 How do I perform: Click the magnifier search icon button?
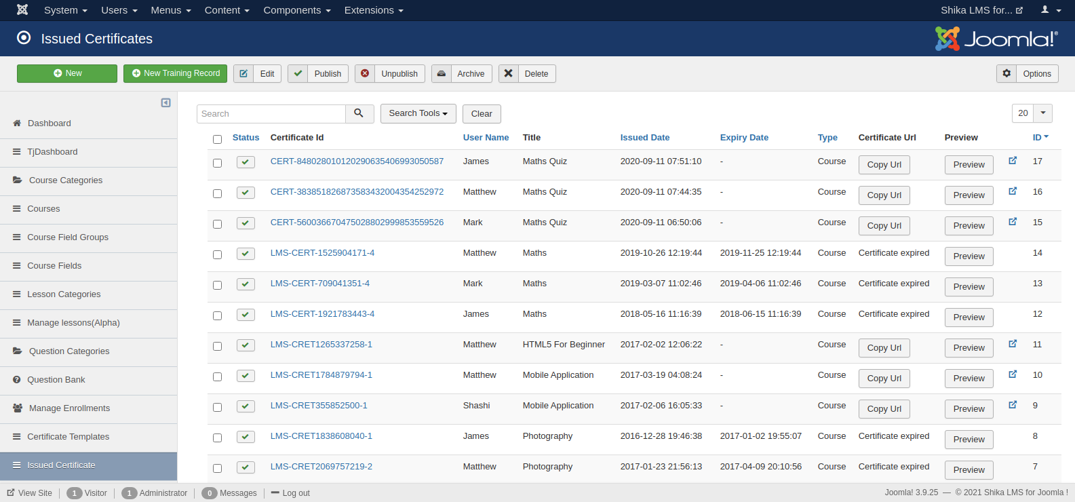359,113
